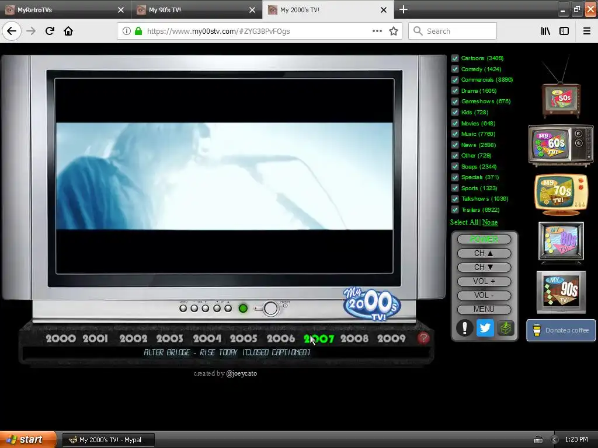Uncheck the Cartoons category
Viewport: 598px width, 448px height.
[454, 58]
